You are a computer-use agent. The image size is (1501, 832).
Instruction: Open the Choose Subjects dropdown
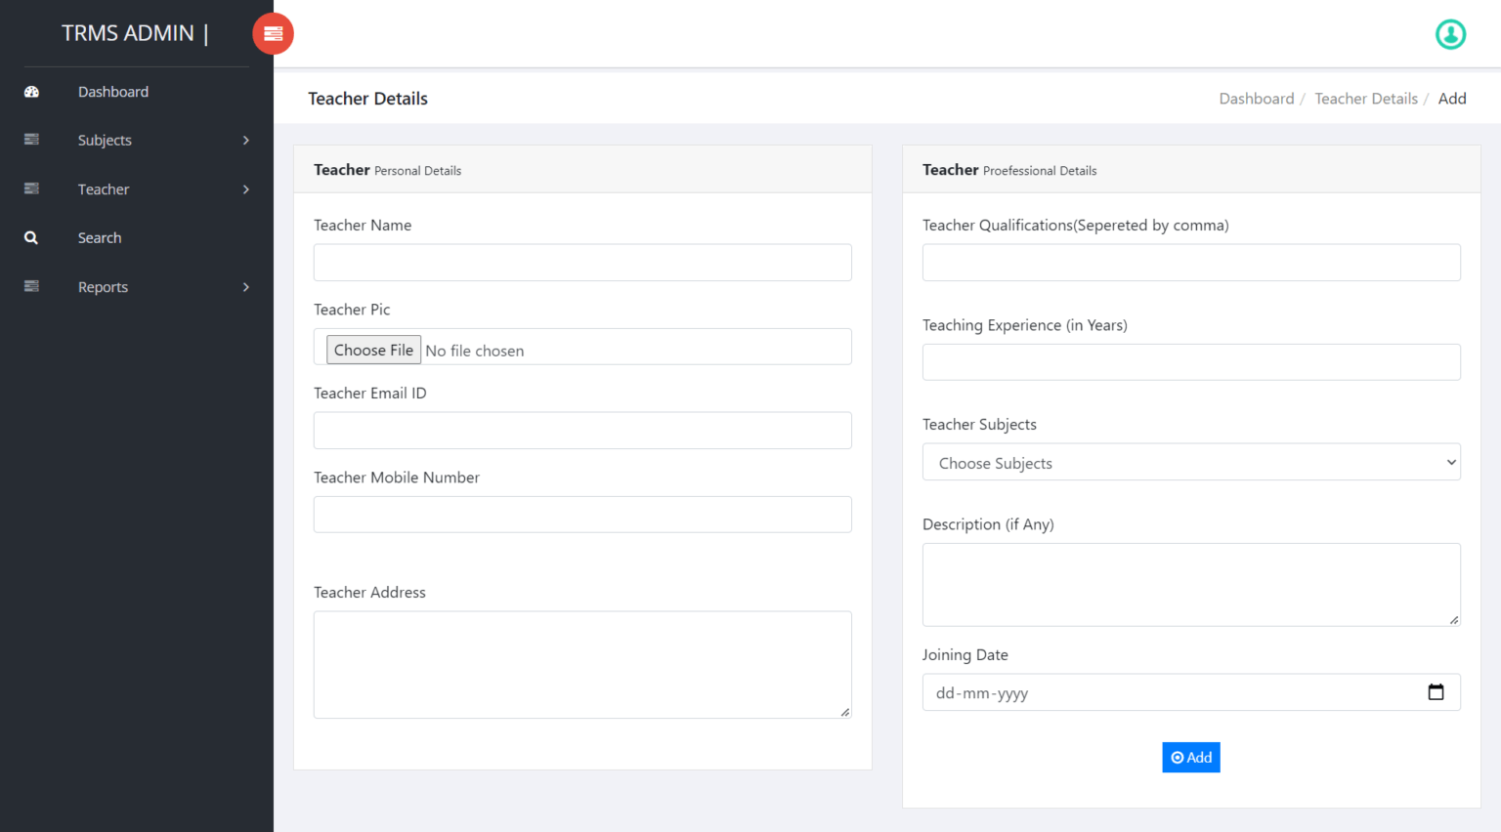[1190, 463]
